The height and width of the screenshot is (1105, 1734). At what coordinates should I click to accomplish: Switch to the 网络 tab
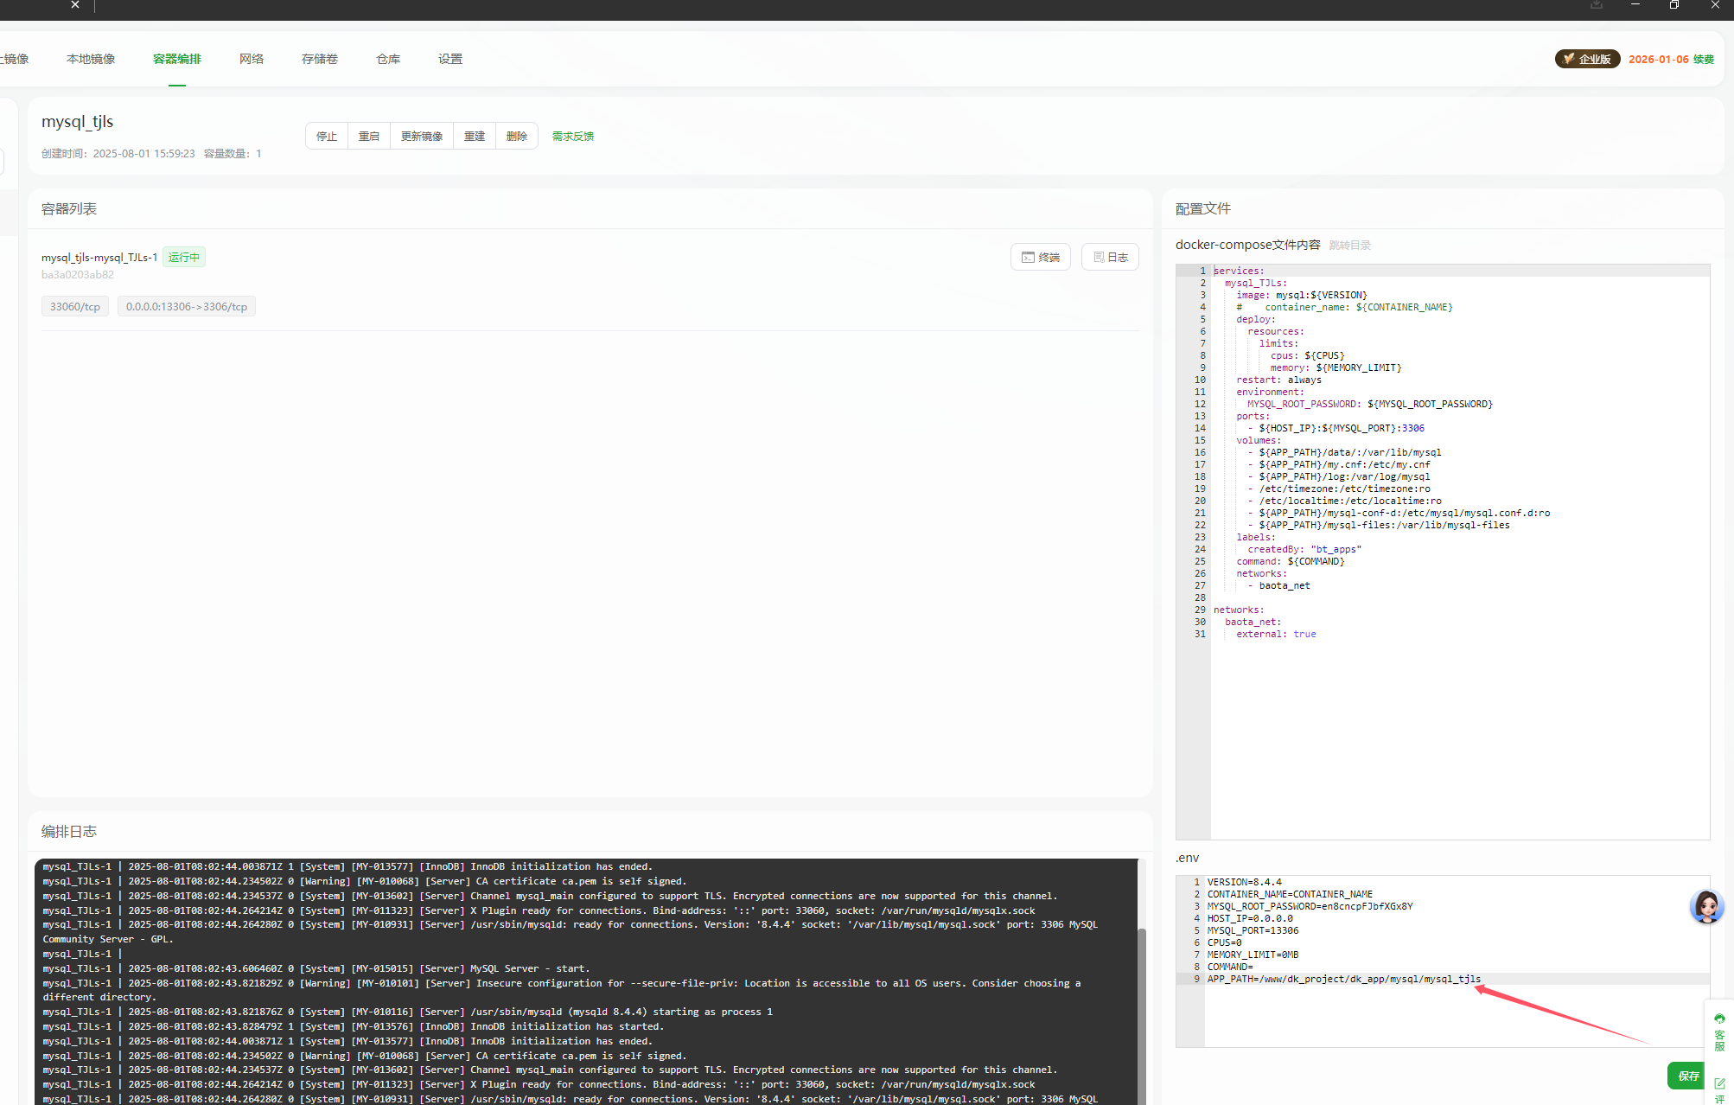(252, 59)
